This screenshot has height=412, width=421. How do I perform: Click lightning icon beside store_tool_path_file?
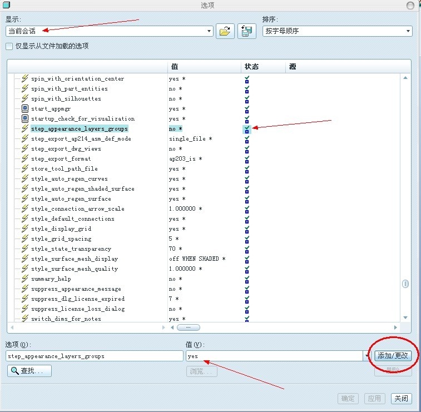25,168
